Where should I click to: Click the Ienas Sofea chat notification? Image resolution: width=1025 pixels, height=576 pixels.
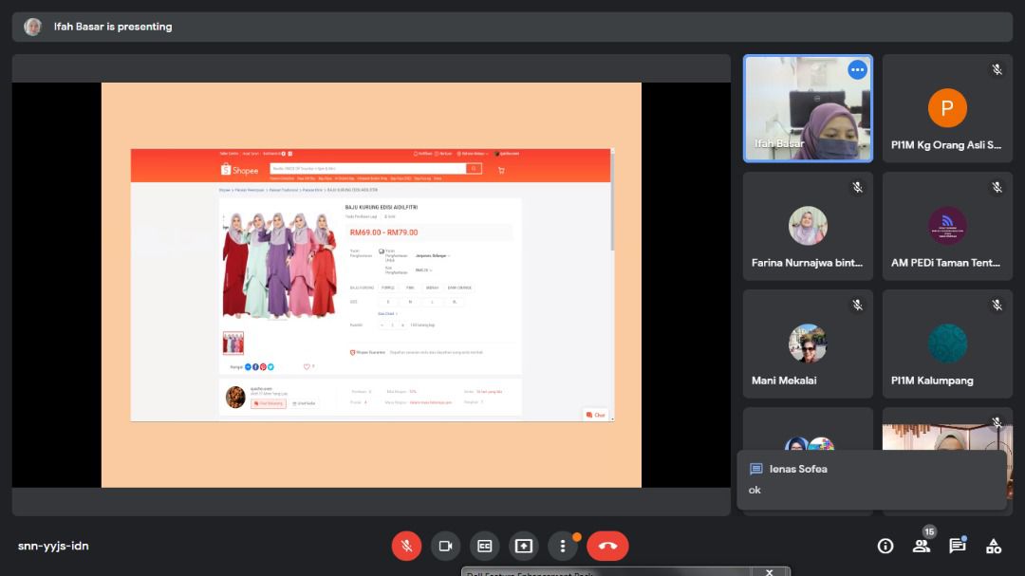point(870,479)
